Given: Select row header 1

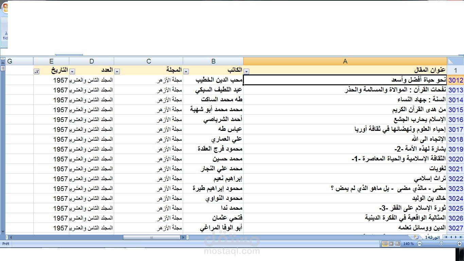Looking at the screenshot, I should (x=456, y=70).
